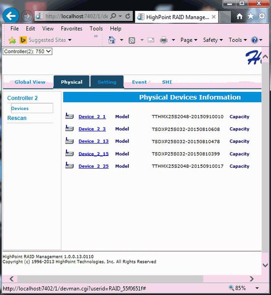Click the drive icon beside Device_2_13
This screenshot has height=295, width=271.
[69, 141]
